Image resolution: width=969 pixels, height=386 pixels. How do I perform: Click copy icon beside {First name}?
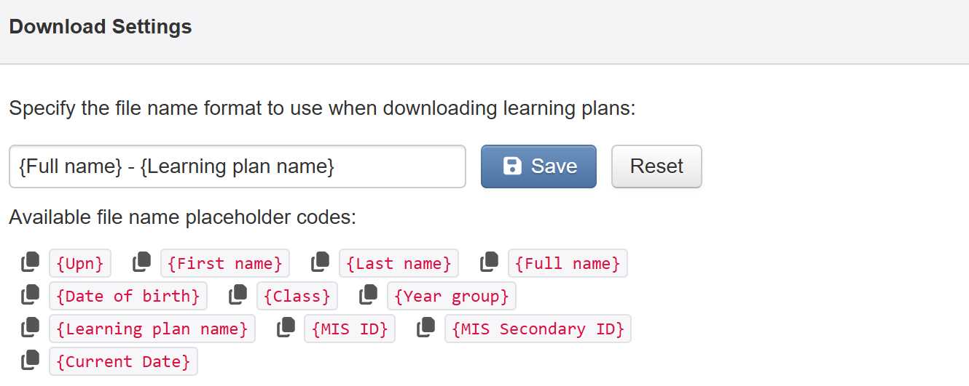(x=141, y=262)
